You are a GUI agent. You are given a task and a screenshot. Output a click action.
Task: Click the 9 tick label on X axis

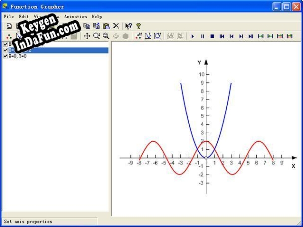pyautogui.click(x=282, y=163)
